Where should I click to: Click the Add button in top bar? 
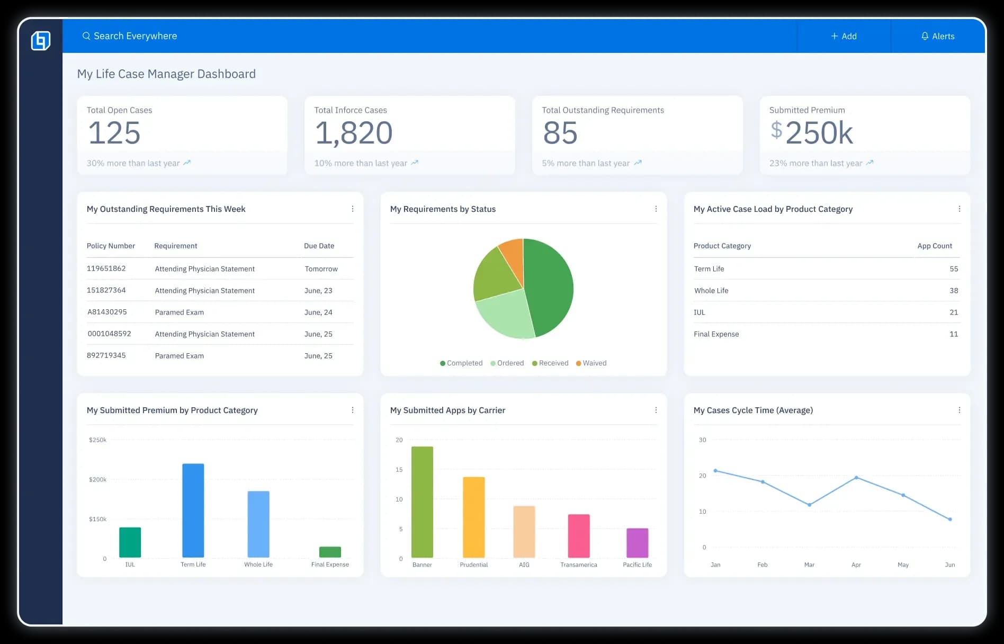[x=844, y=36]
